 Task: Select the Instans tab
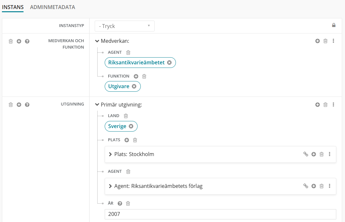pos(13,7)
